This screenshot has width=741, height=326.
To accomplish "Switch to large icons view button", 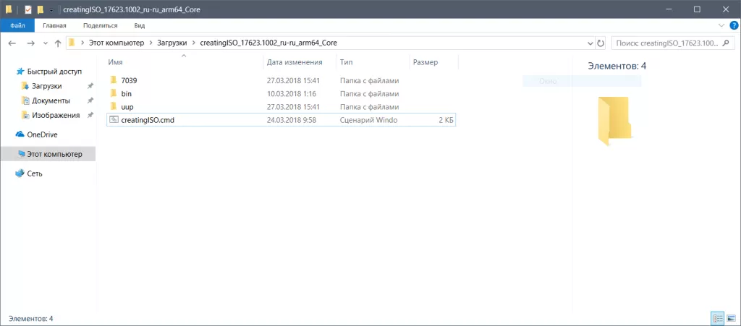I will click(731, 319).
